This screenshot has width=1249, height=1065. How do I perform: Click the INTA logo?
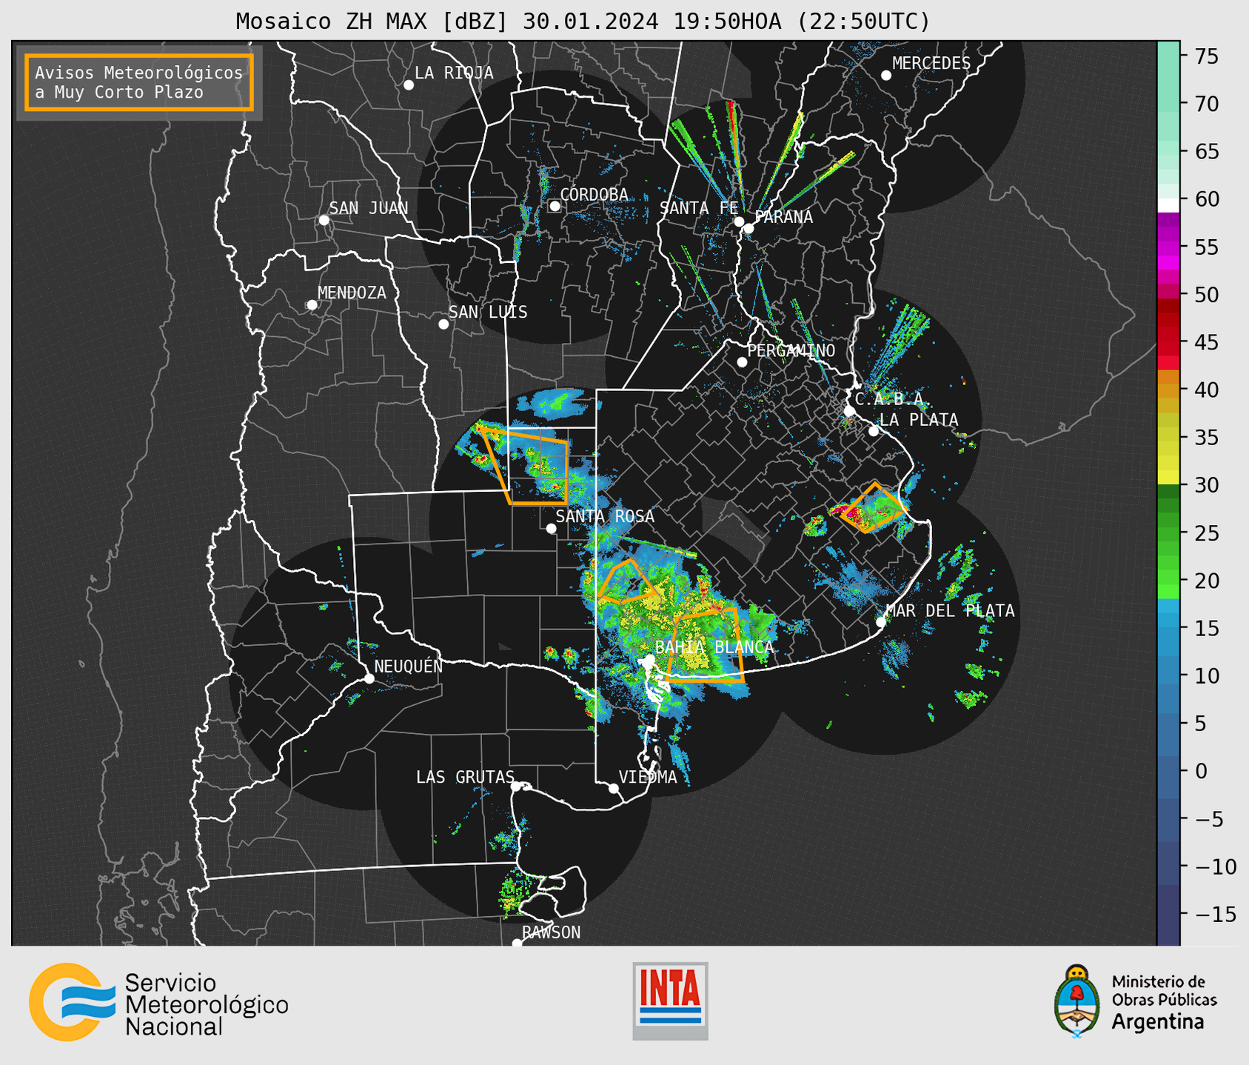point(670,1001)
